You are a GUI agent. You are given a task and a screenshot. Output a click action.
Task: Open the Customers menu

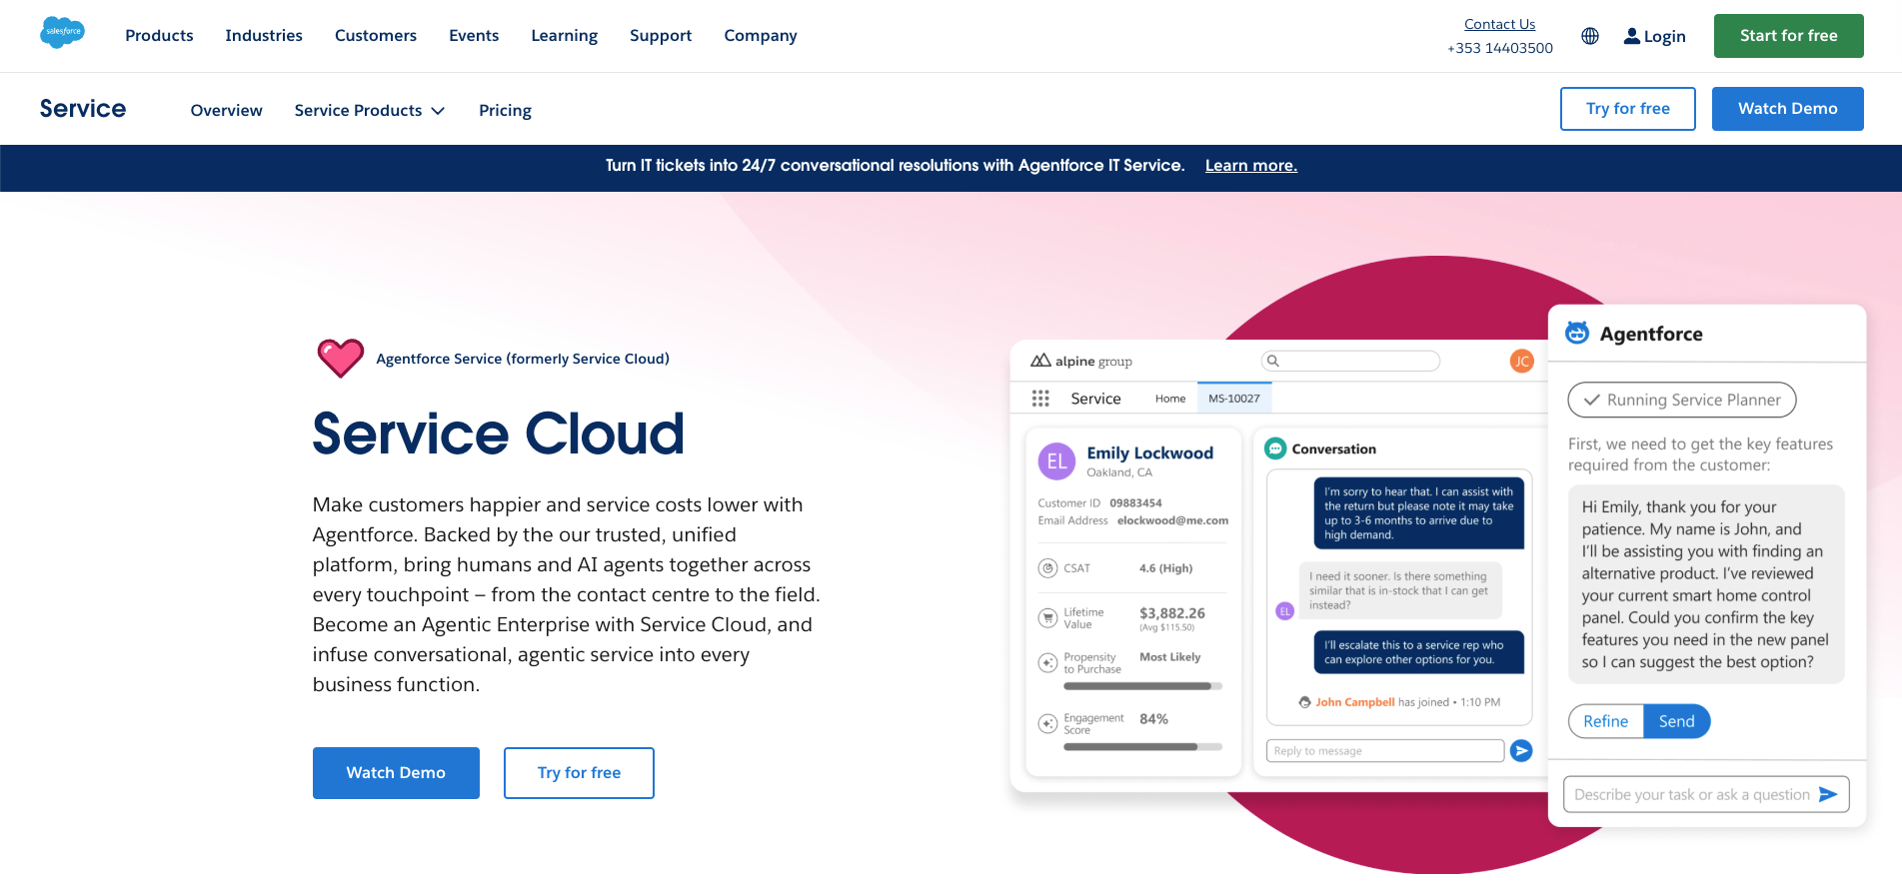pyautogui.click(x=376, y=36)
